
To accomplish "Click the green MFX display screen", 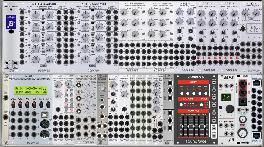I will (226, 98).
